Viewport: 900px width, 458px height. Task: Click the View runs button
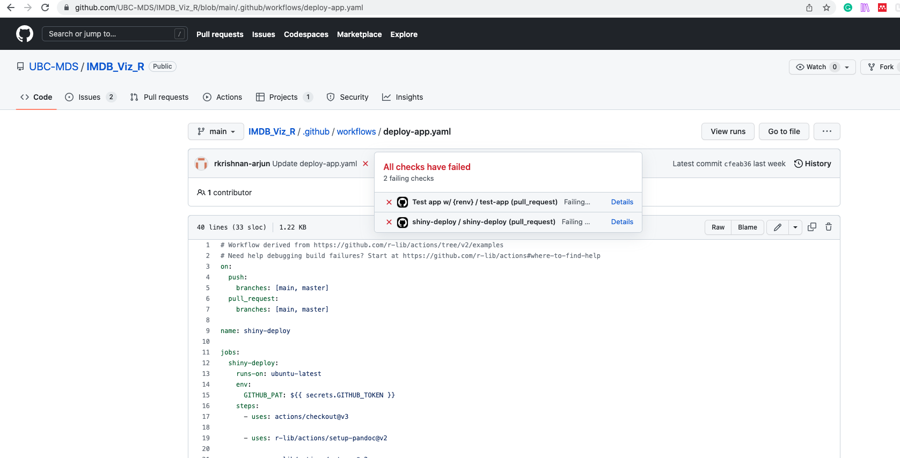728,131
